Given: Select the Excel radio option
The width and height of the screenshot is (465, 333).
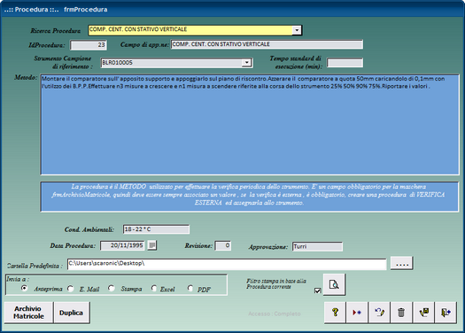Looking at the screenshot, I should coord(154,288).
